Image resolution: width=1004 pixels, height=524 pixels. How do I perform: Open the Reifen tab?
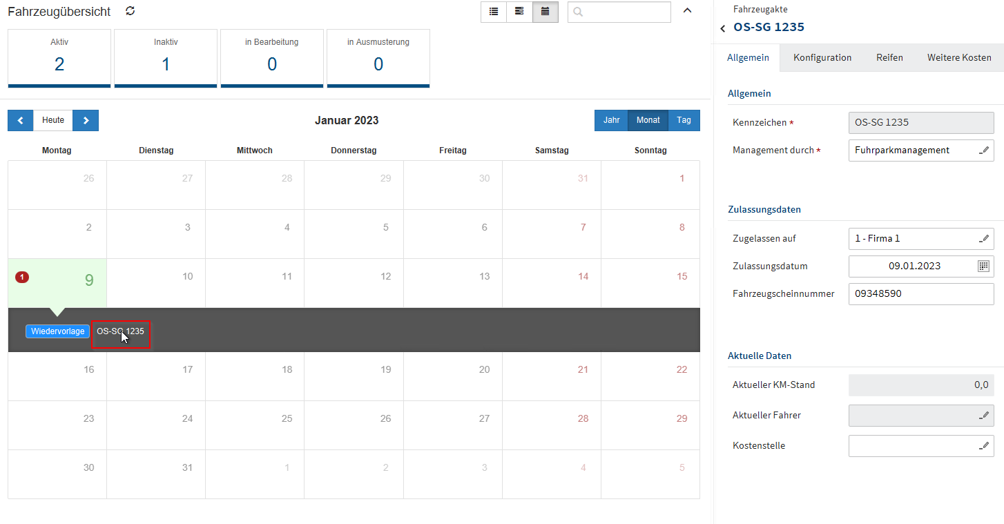click(889, 58)
